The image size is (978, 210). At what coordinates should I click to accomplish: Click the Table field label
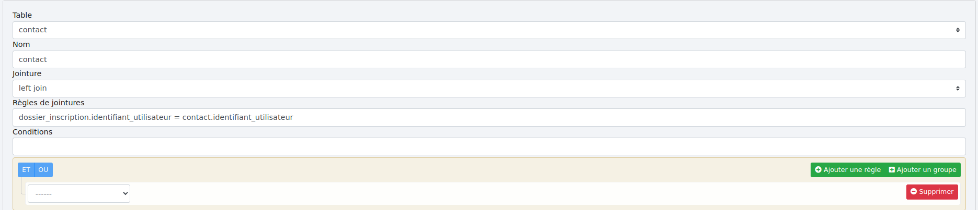[22, 15]
